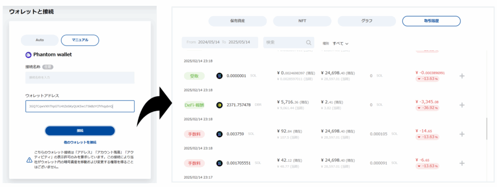This screenshot has width=497, height=187.
Task: Click the Phantom wallet logo icon
Action: tap(29, 55)
